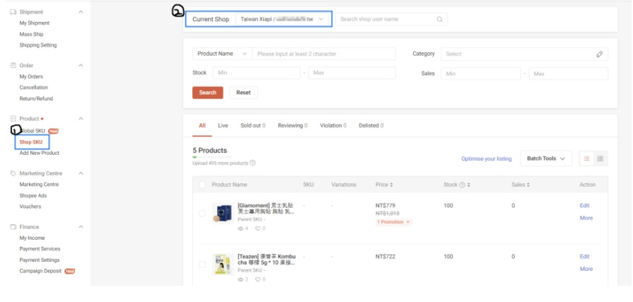633x302 pixels.
Task: Open My Income in sidebar
Action: [x=32, y=238]
